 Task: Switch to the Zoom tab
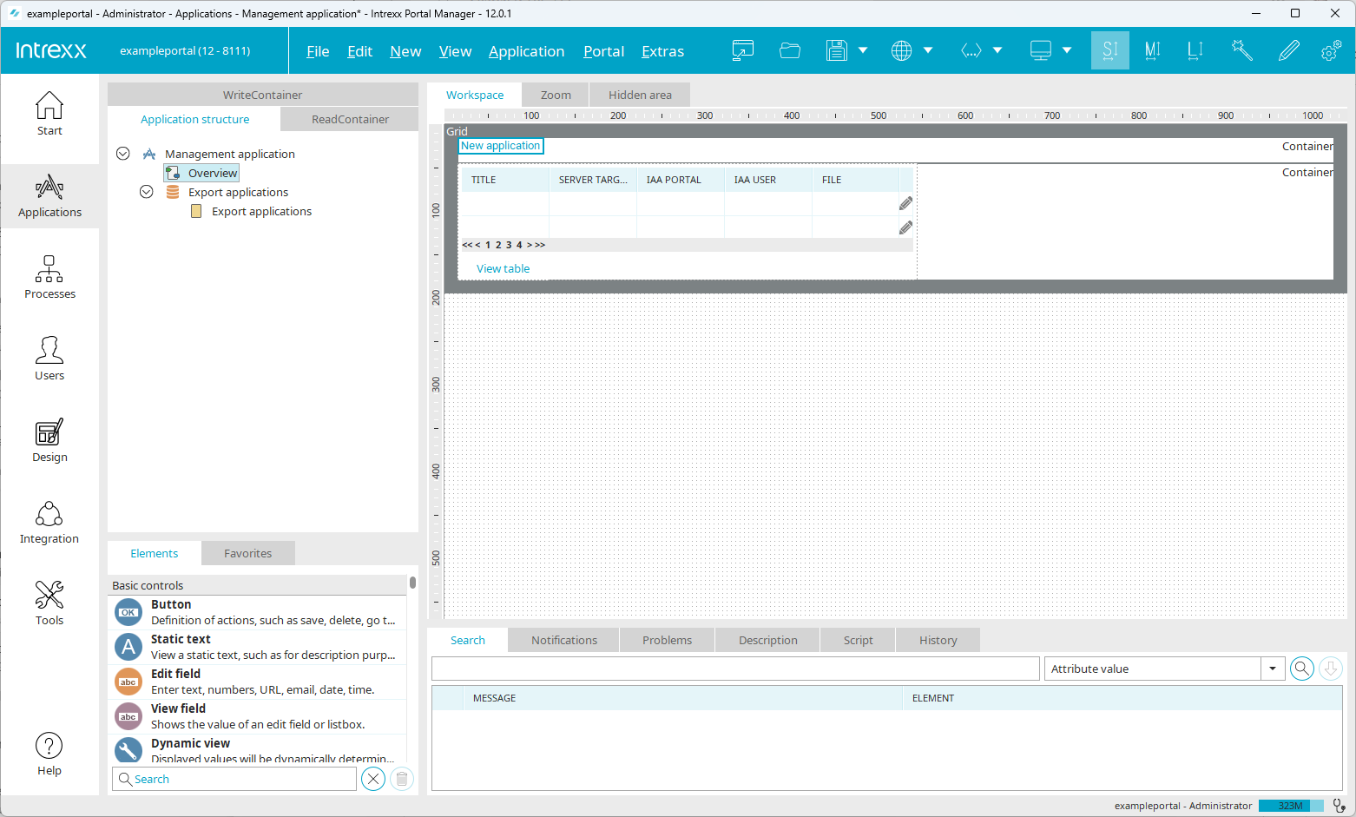point(556,95)
